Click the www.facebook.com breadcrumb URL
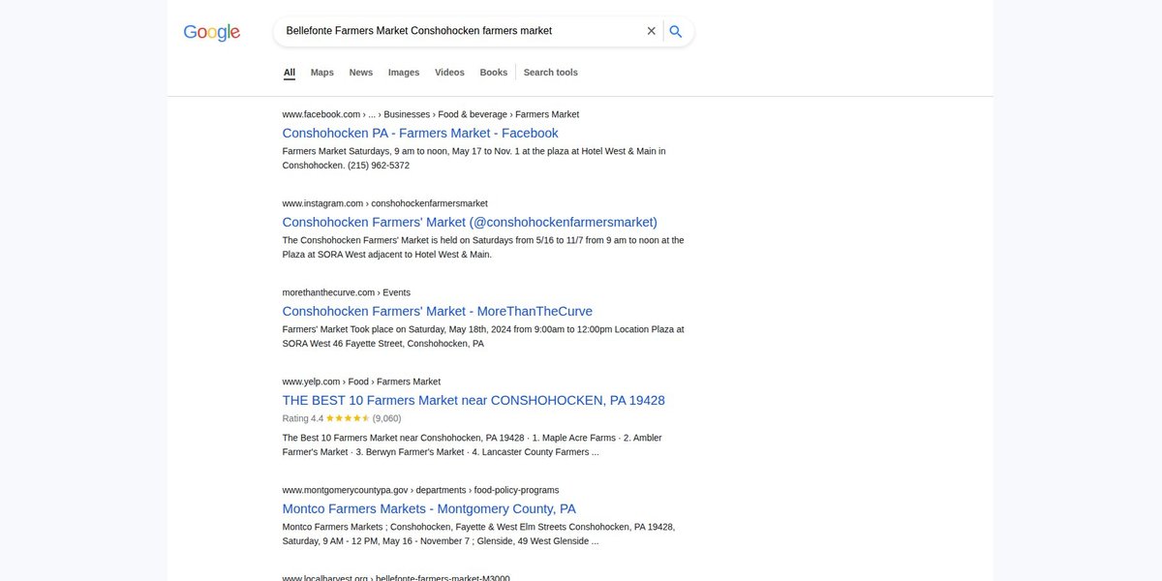The height and width of the screenshot is (581, 1162). click(x=431, y=114)
